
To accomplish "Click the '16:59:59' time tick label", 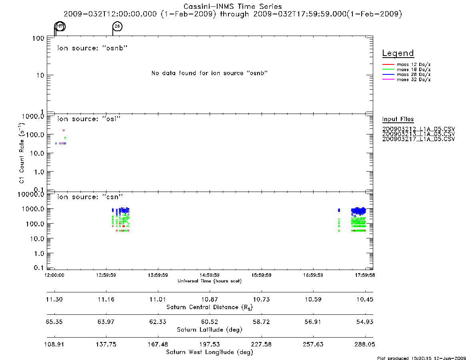I will tap(313, 275).
